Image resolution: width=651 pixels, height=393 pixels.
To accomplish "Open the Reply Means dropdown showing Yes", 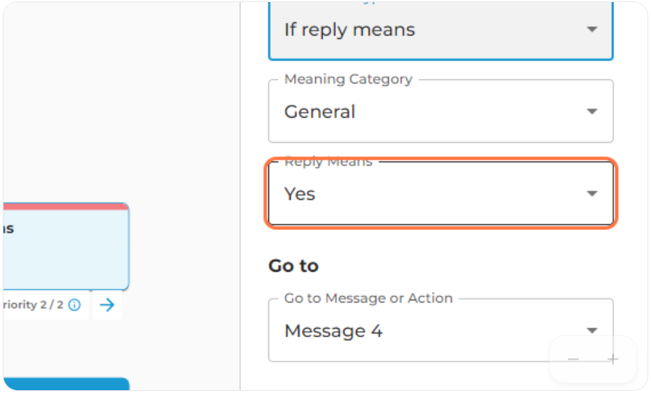I will point(441,194).
